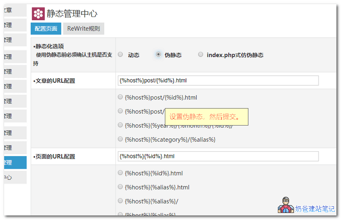
Task: Click the highlighted blue sidebar menu item
Action: [x=15, y=163]
